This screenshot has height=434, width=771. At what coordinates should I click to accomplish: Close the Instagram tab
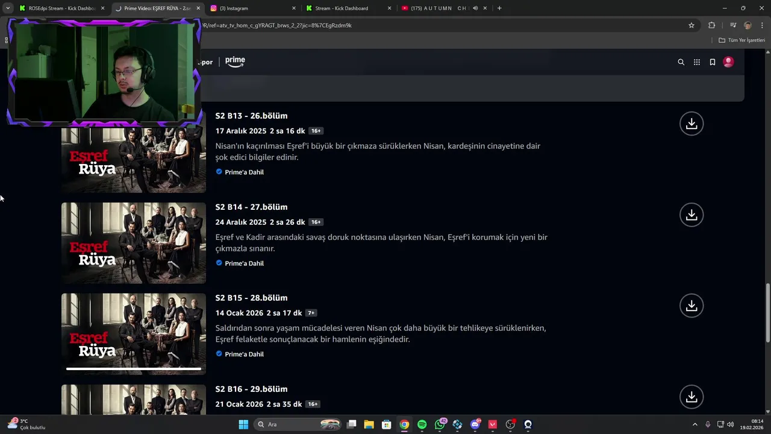pos(294,8)
